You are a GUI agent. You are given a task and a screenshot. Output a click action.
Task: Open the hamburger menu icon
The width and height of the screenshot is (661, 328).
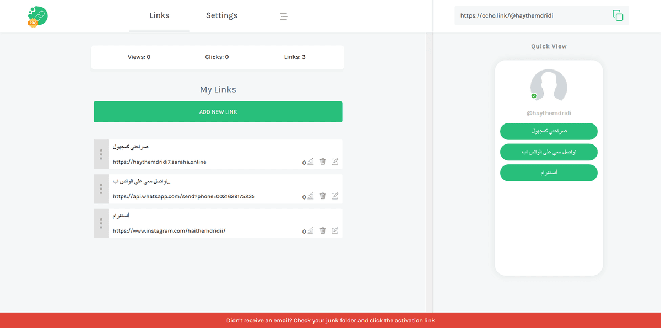pyautogui.click(x=284, y=17)
